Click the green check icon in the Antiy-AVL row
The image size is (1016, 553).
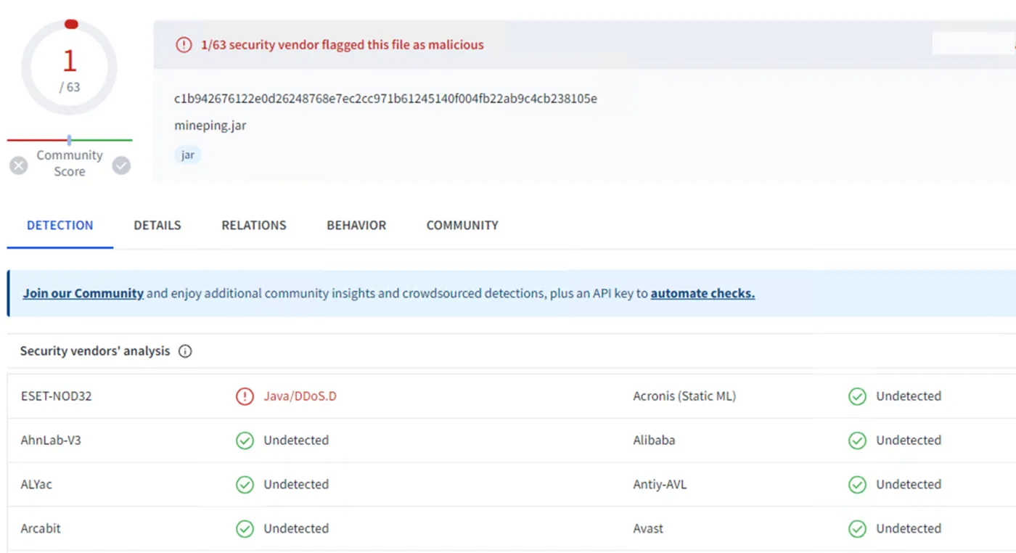click(858, 485)
